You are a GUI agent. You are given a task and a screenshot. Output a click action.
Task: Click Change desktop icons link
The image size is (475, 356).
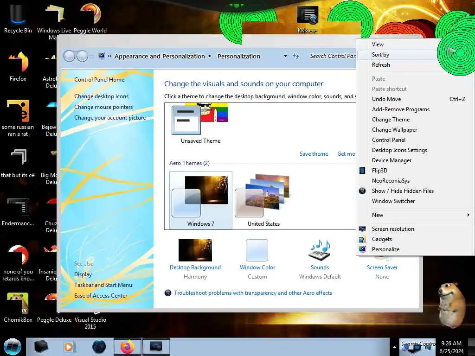(102, 96)
